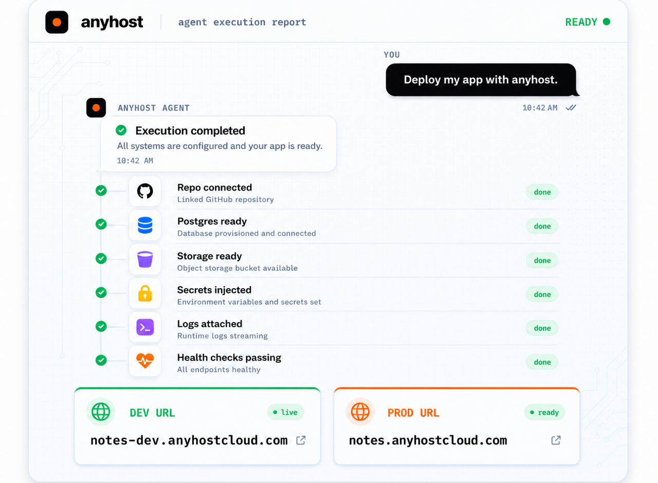
Task: Click 'All endpoints healthy' description
Action: pyautogui.click(x=219, y=370)
